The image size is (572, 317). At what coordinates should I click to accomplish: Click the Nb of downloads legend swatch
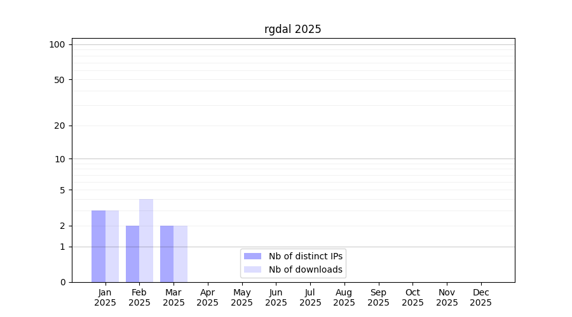tap(252, 269)
